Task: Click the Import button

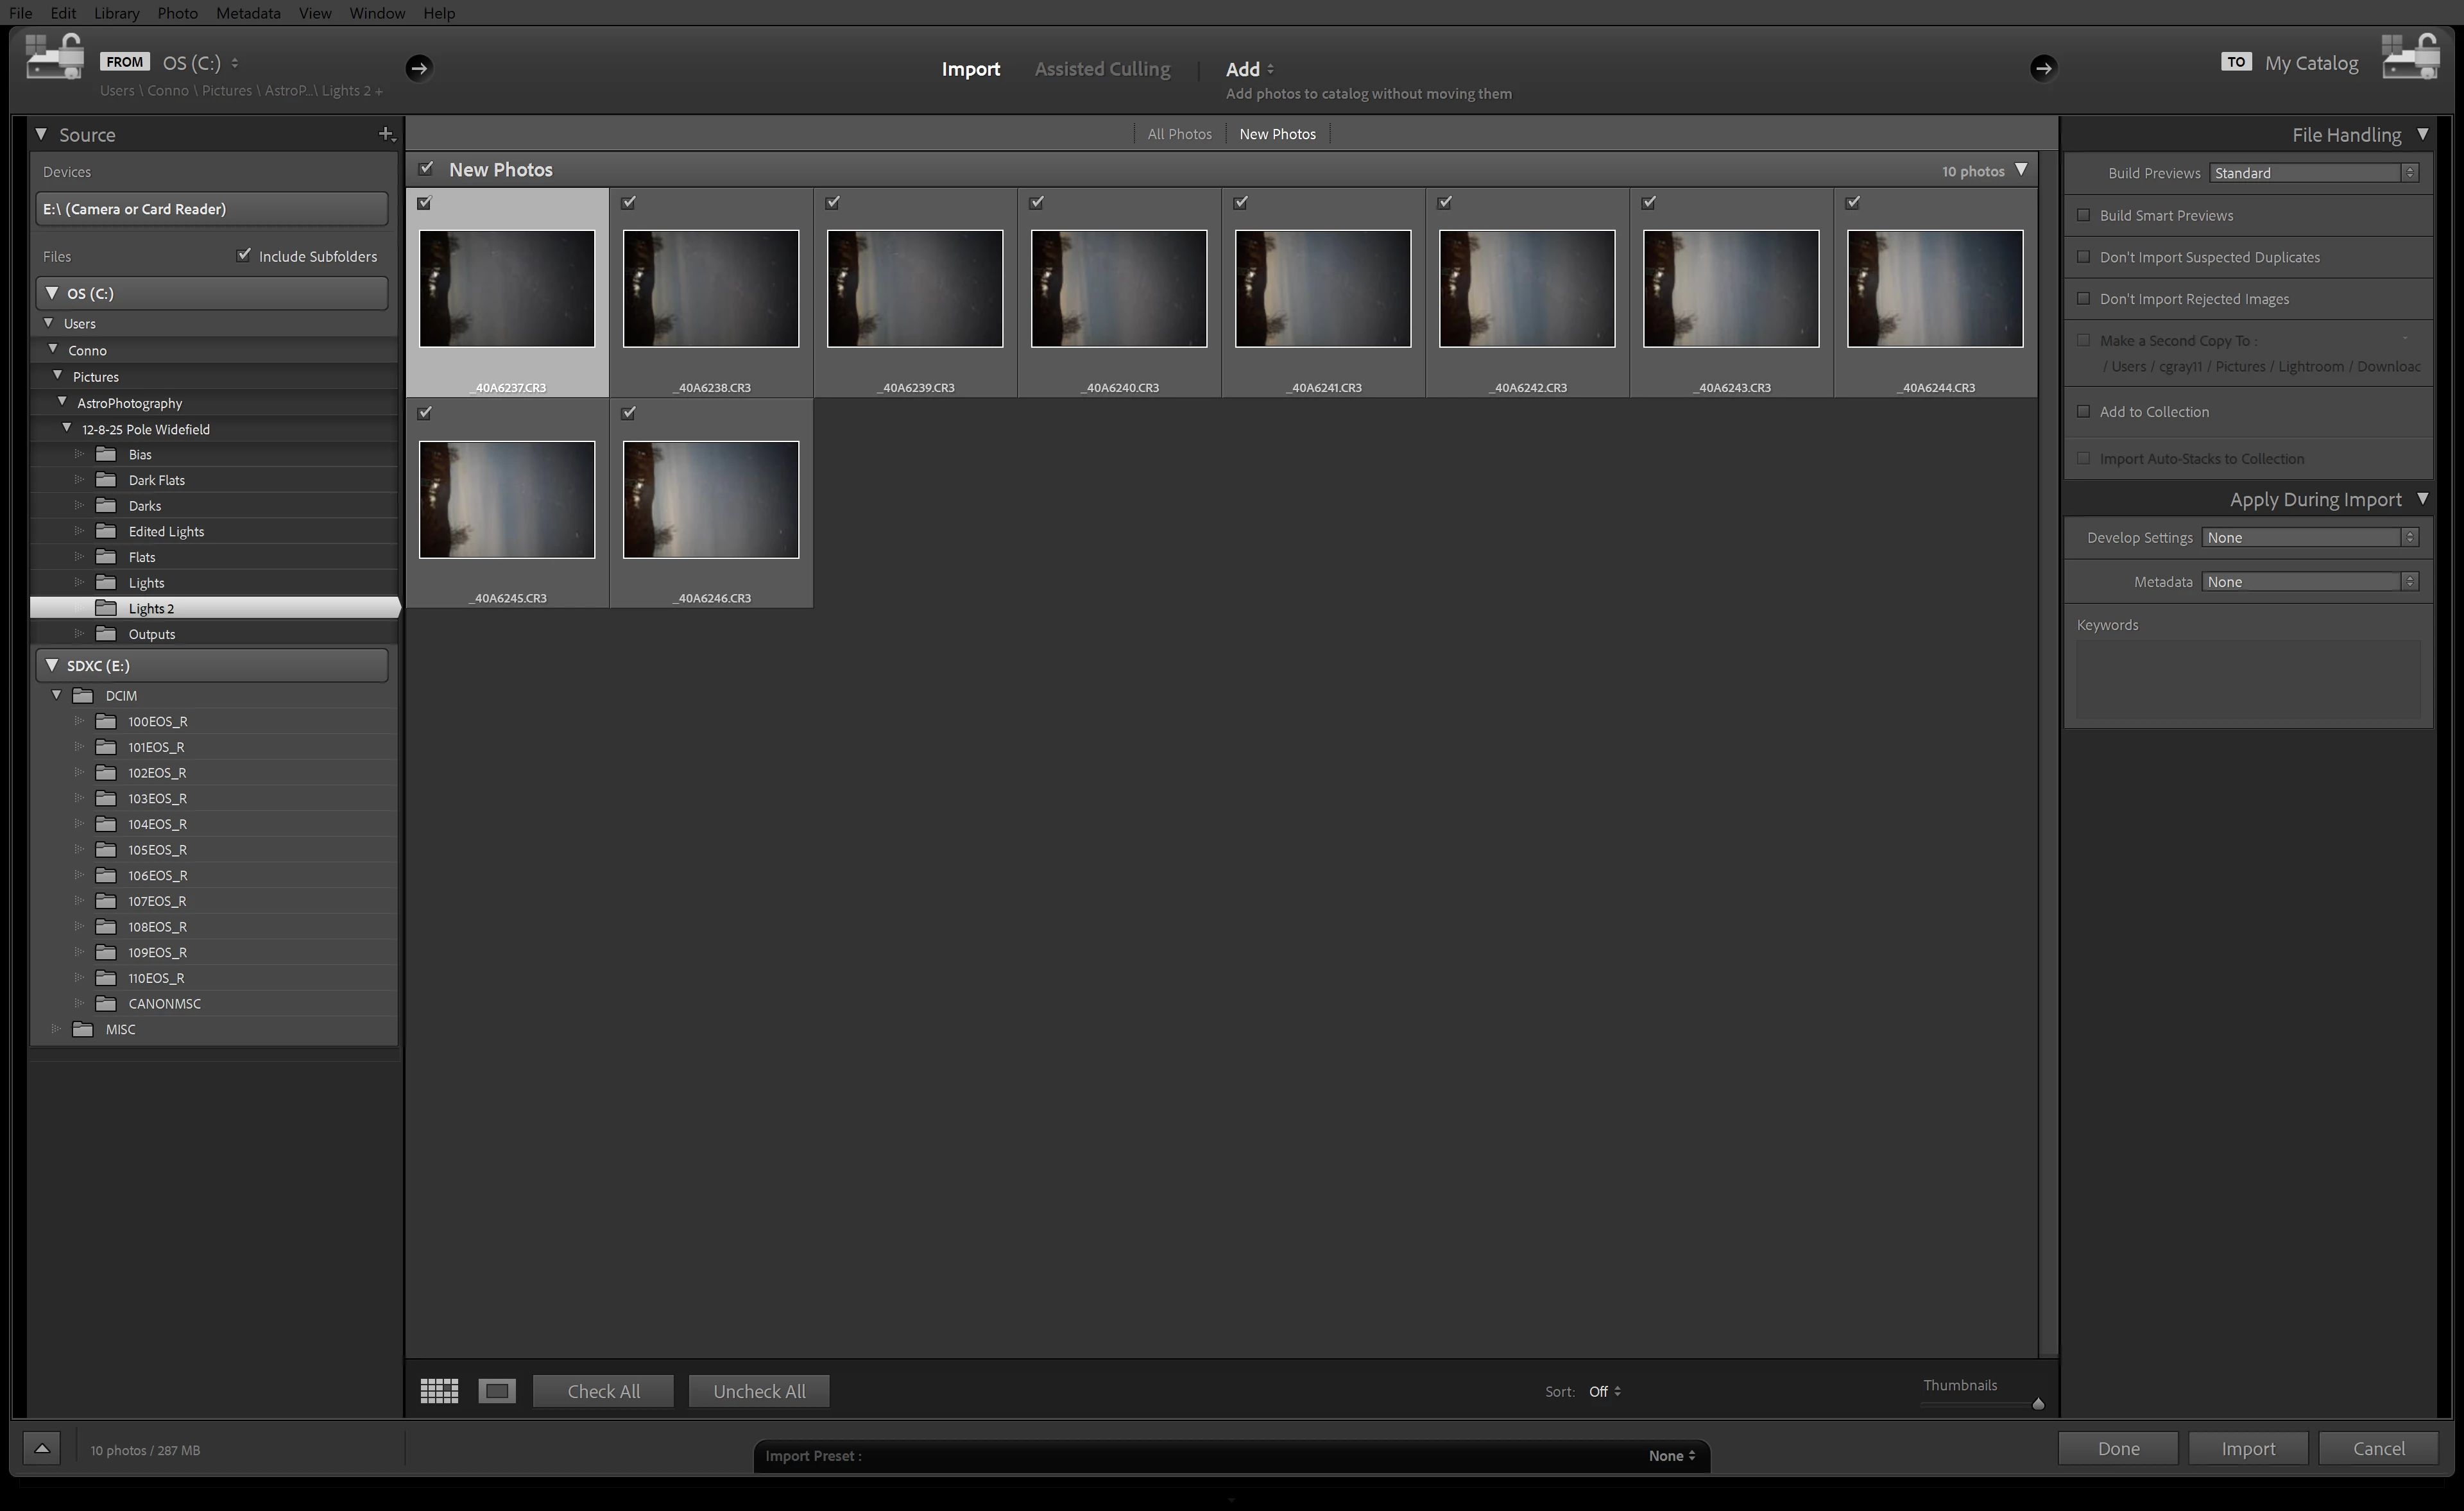Action: point(2248,1448)
